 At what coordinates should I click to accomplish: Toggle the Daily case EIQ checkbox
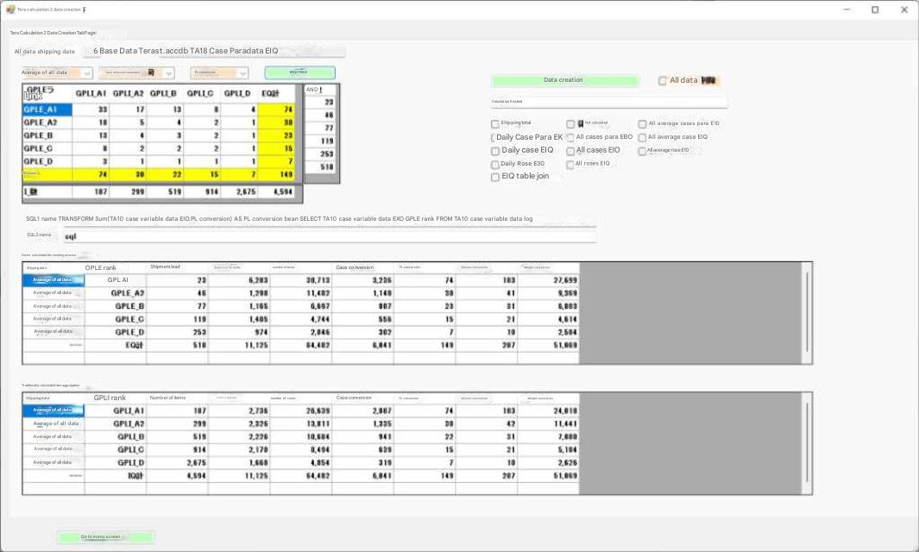pos(495,151)
